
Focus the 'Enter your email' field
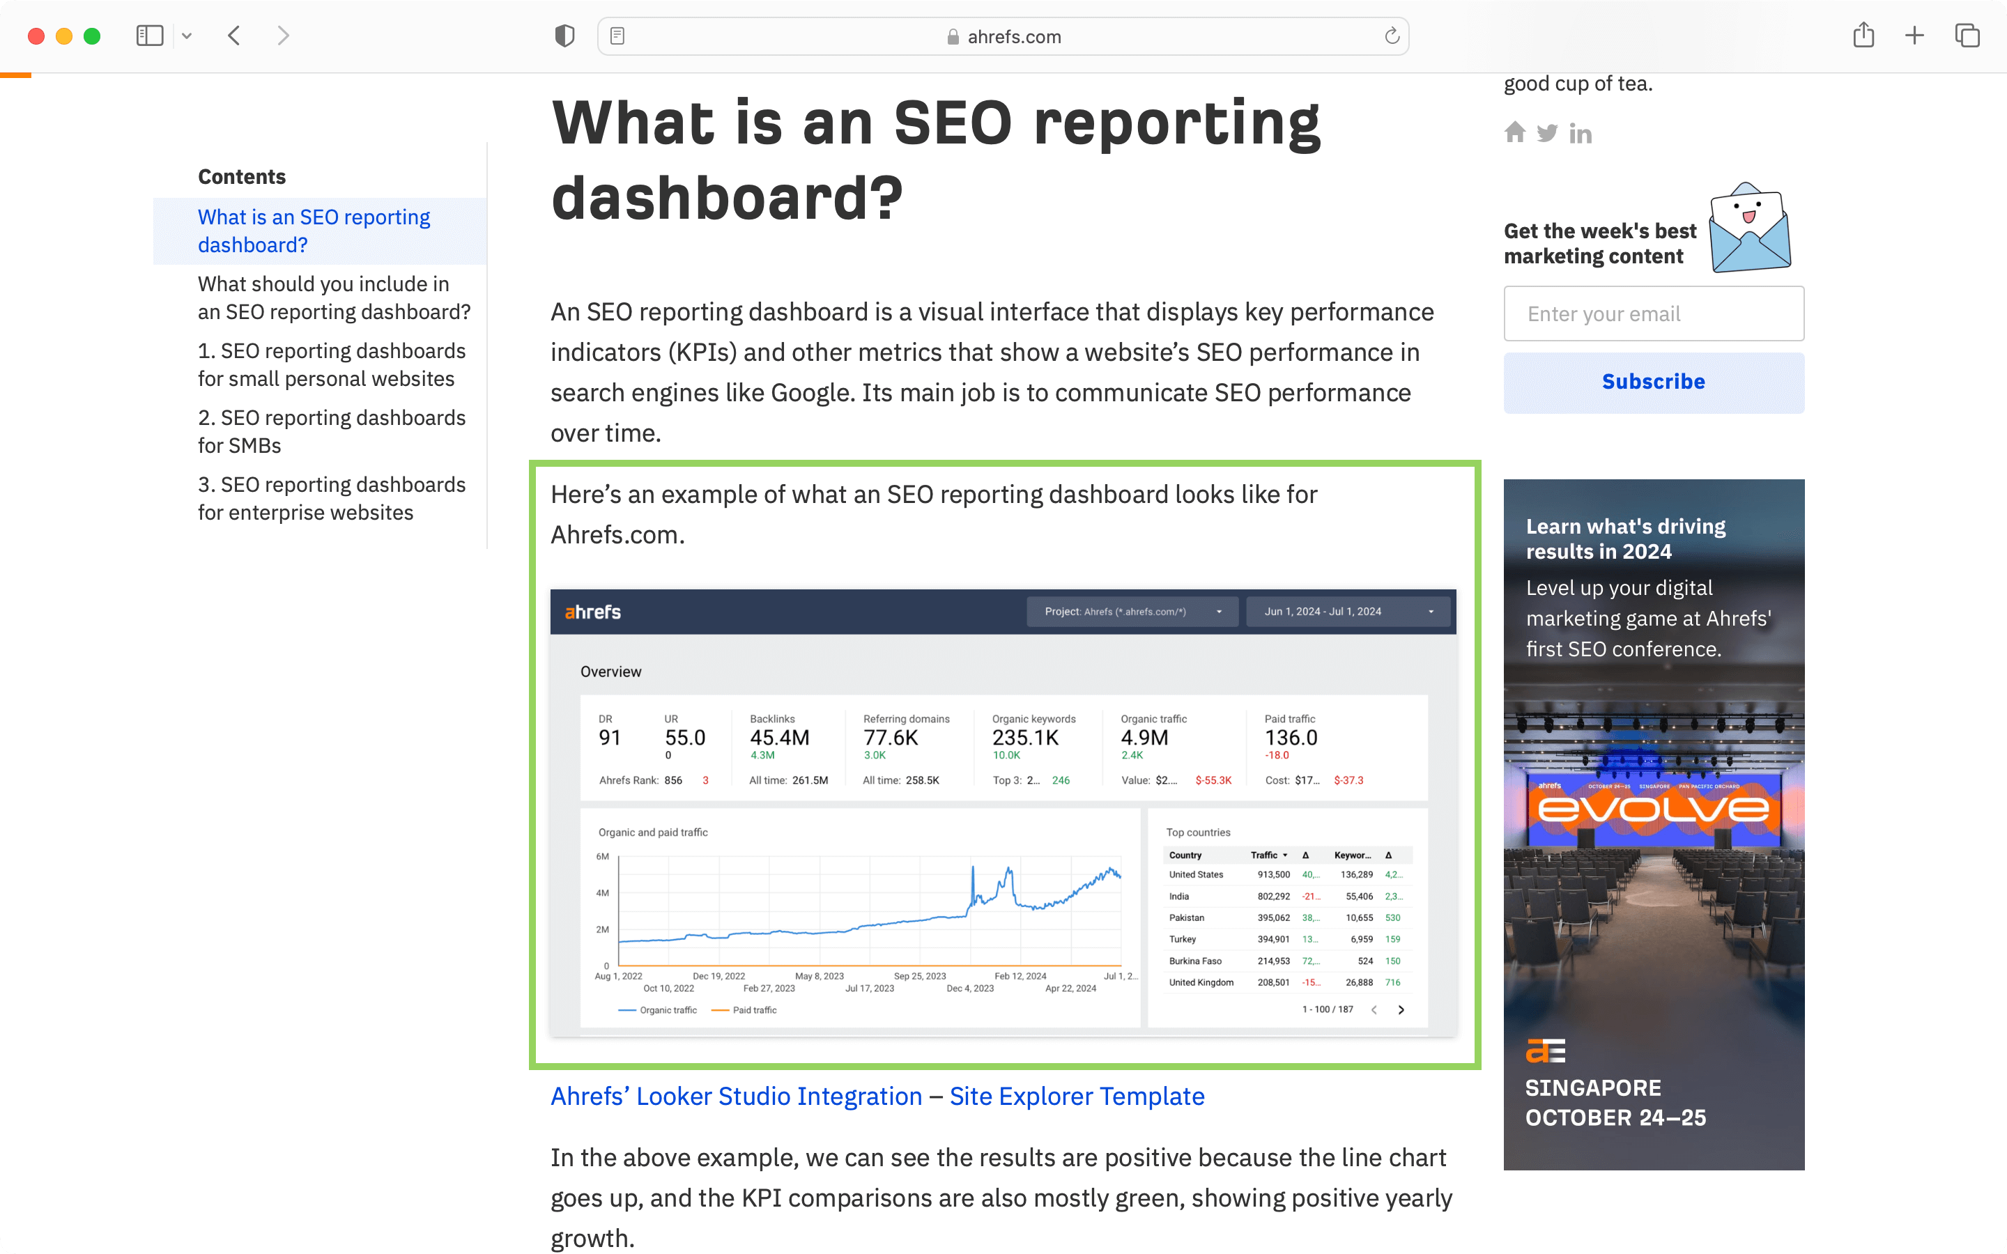tap(1654, 313)
